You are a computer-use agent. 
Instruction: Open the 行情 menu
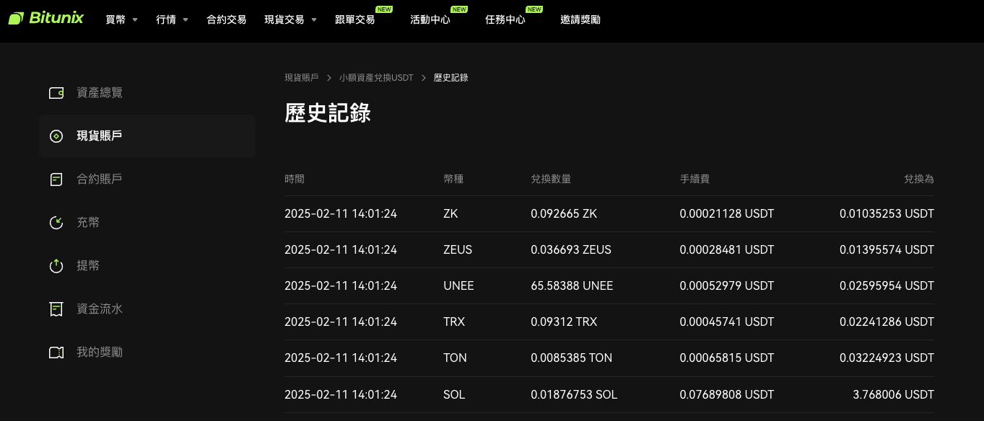tap(166, 19)
